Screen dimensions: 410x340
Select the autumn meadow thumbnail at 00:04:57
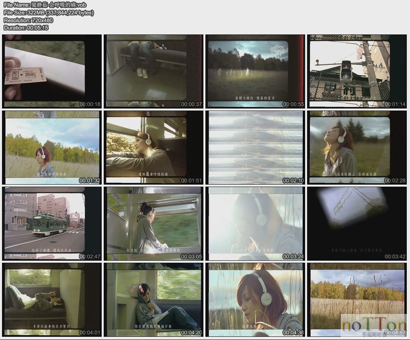[357, 300]
